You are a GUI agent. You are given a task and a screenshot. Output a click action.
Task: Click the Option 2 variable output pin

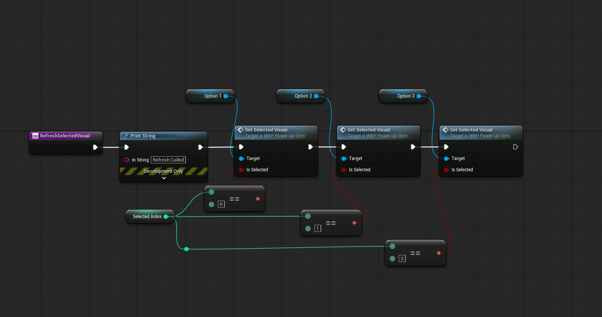coord(316,96)
